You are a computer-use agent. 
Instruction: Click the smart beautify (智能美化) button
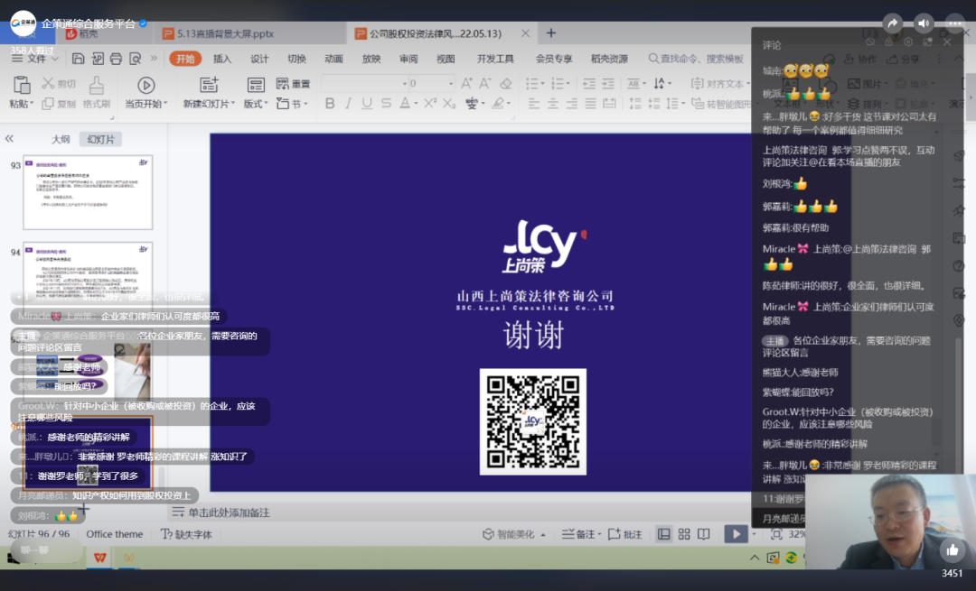(514, 534)
